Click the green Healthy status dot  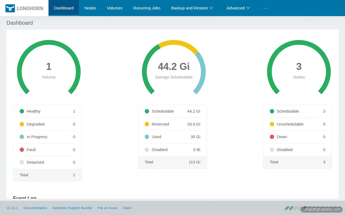22,111
